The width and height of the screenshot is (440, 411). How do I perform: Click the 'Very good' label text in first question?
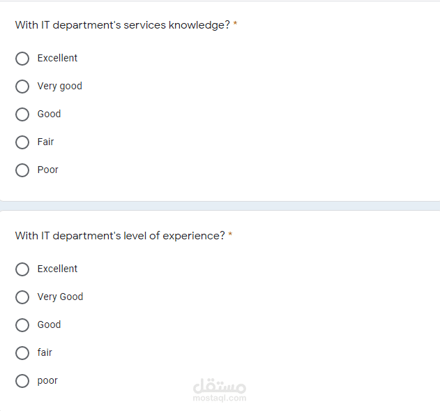click(59, 87)
